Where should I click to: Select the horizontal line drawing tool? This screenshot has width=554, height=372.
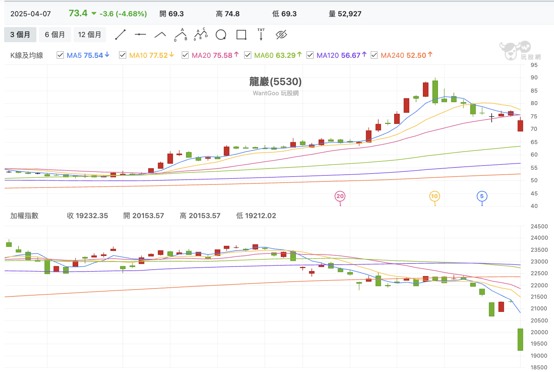point(140,35)
